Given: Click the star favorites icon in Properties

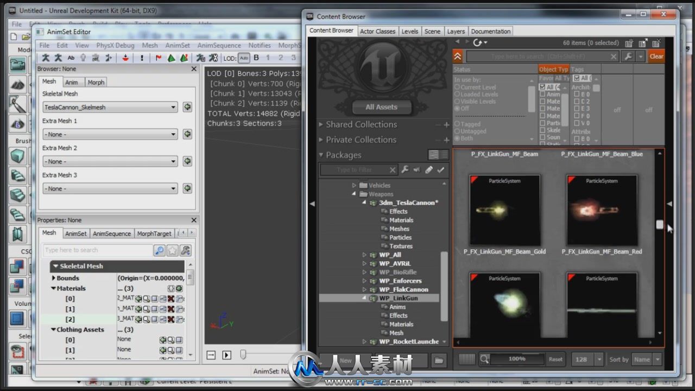Looking at the screenshot, I should tap(173, 250).
